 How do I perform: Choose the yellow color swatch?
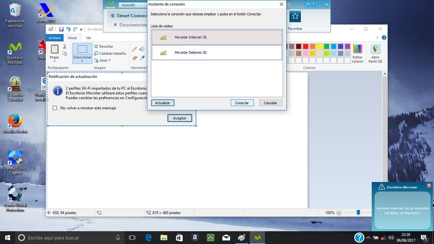(x=319, y=46)
